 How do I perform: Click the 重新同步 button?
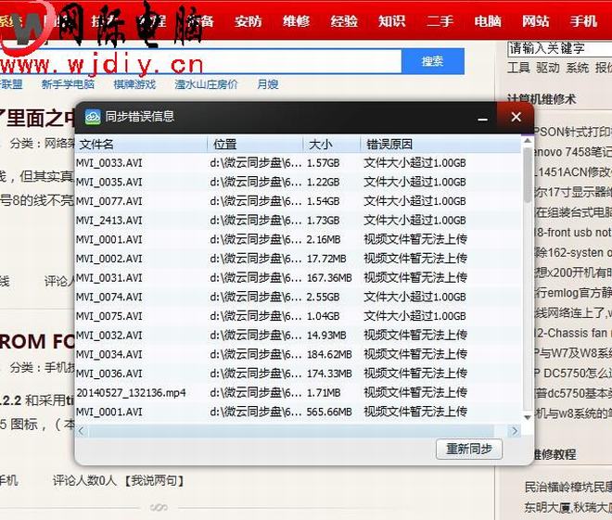469,449
